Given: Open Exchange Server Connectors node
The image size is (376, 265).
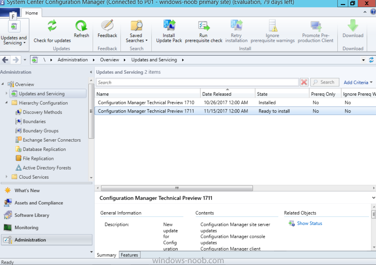Looking at the screenshot, I should (x=52, y=140).
